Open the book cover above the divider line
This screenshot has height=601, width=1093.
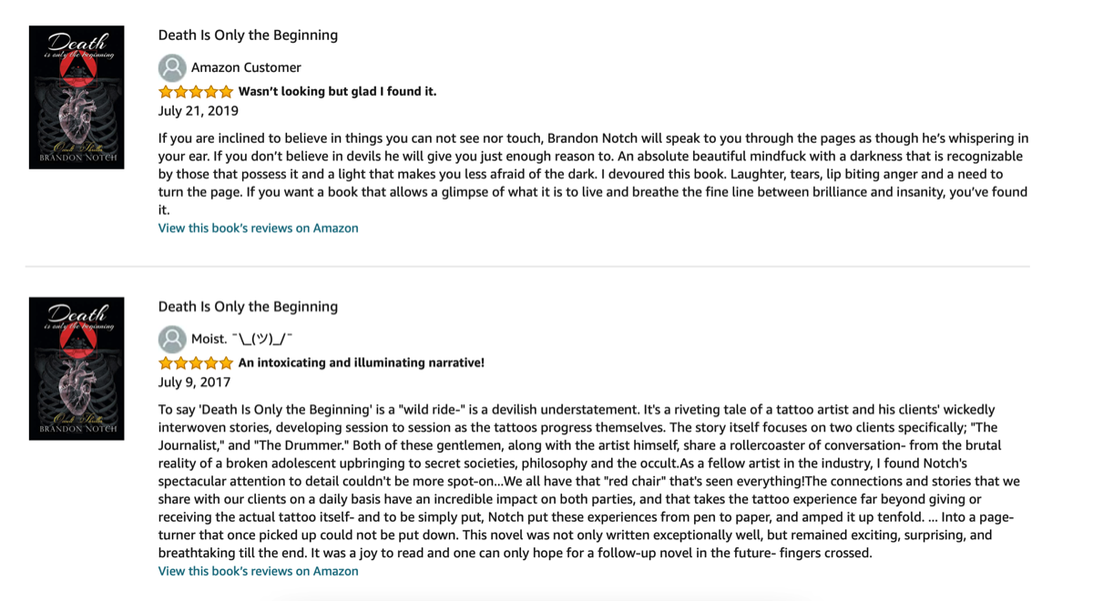77,97
